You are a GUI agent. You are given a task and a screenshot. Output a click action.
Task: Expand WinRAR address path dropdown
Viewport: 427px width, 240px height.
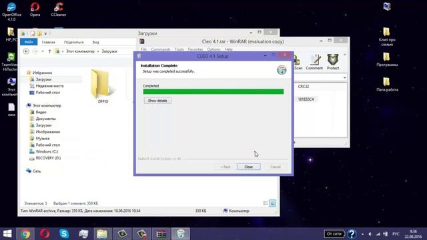point(344,77)
